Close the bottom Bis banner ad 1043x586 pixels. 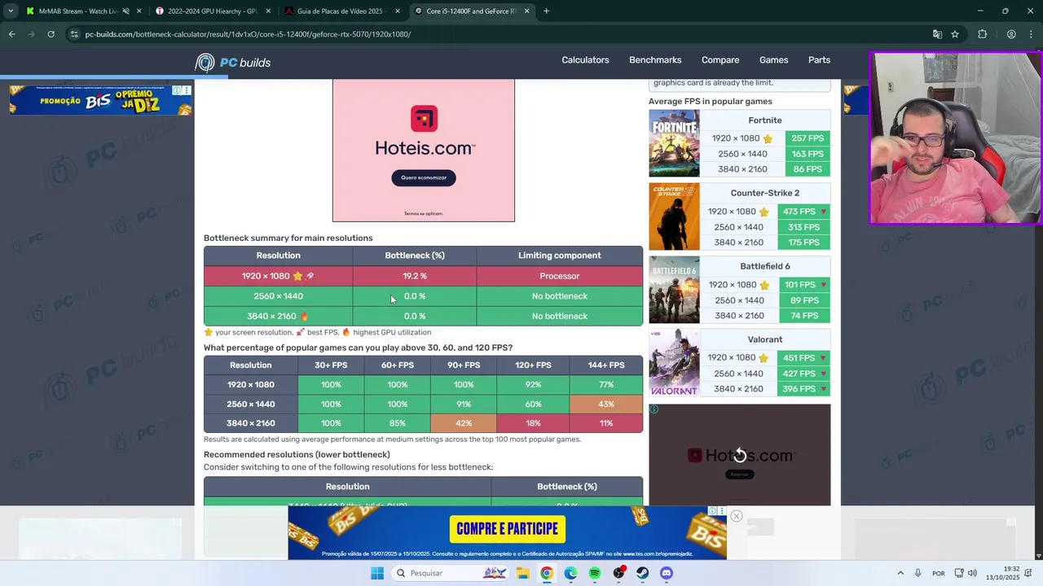click(736, 516)
